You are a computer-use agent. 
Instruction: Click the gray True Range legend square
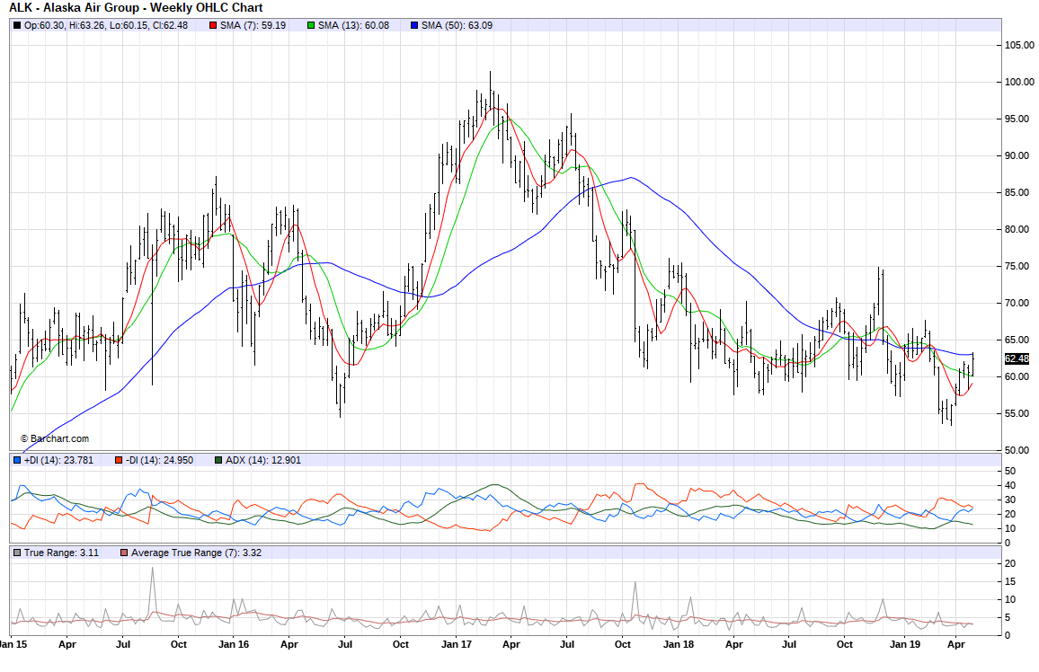[17, 552]
